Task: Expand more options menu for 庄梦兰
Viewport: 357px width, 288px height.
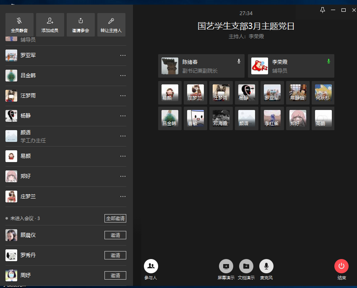Action: [123, 196]
